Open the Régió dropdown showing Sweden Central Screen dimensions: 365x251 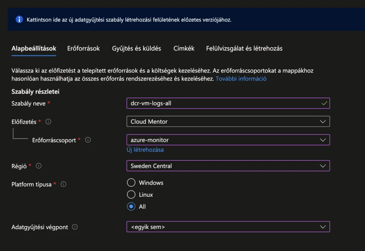click(x=228, y=166)
